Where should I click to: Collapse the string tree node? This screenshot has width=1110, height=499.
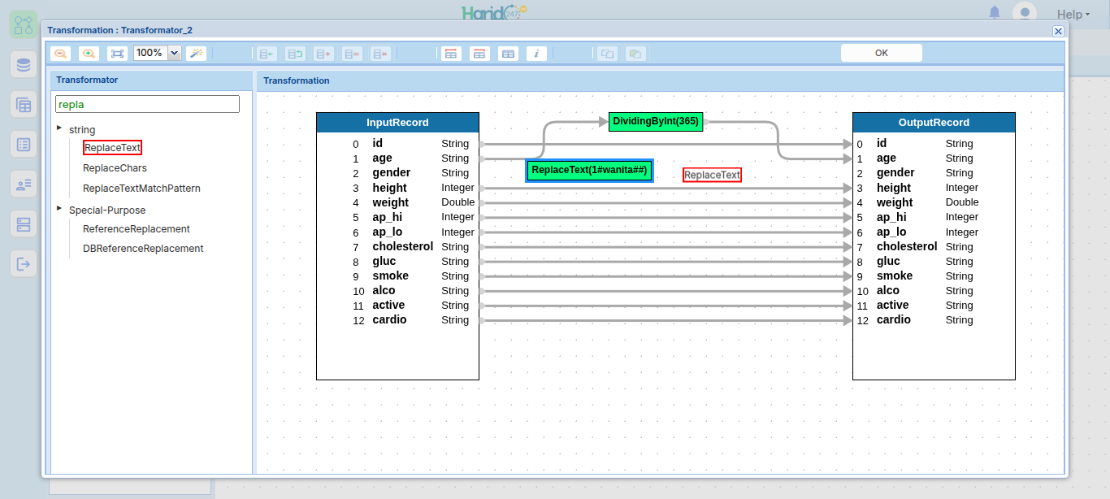(x=59, y=128)
